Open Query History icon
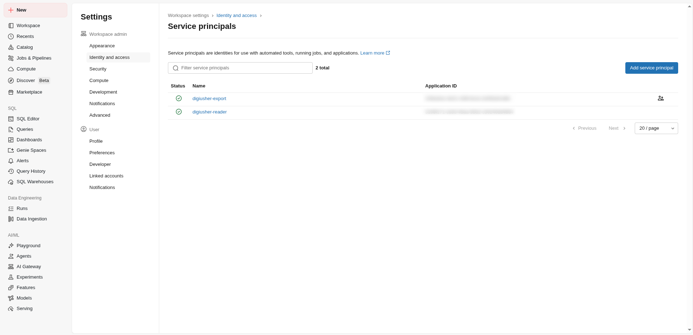The width and height of the screenshot is (693, 335). click(11, 171)
